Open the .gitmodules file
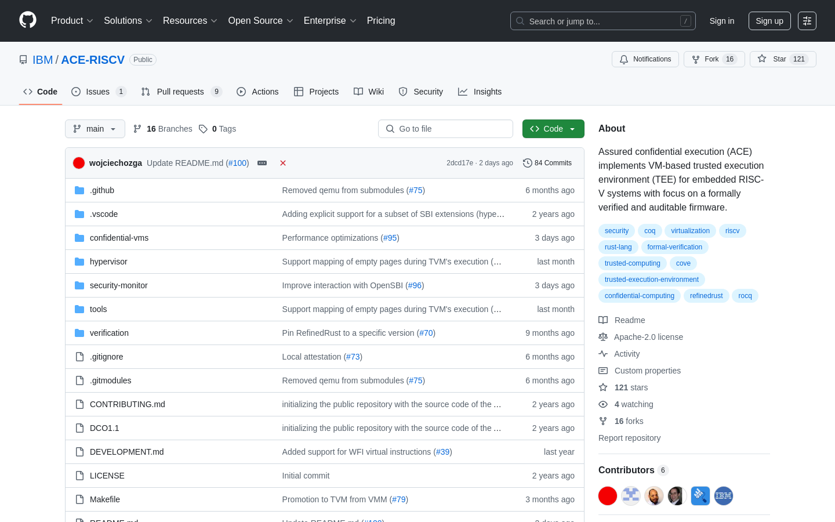835x522 pixels. tap(110, 380)
